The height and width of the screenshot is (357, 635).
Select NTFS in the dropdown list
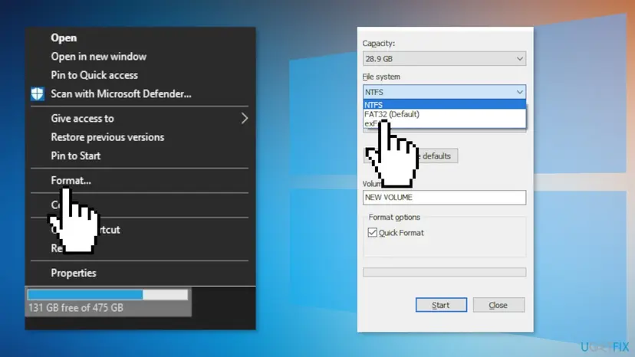point(444,105)
